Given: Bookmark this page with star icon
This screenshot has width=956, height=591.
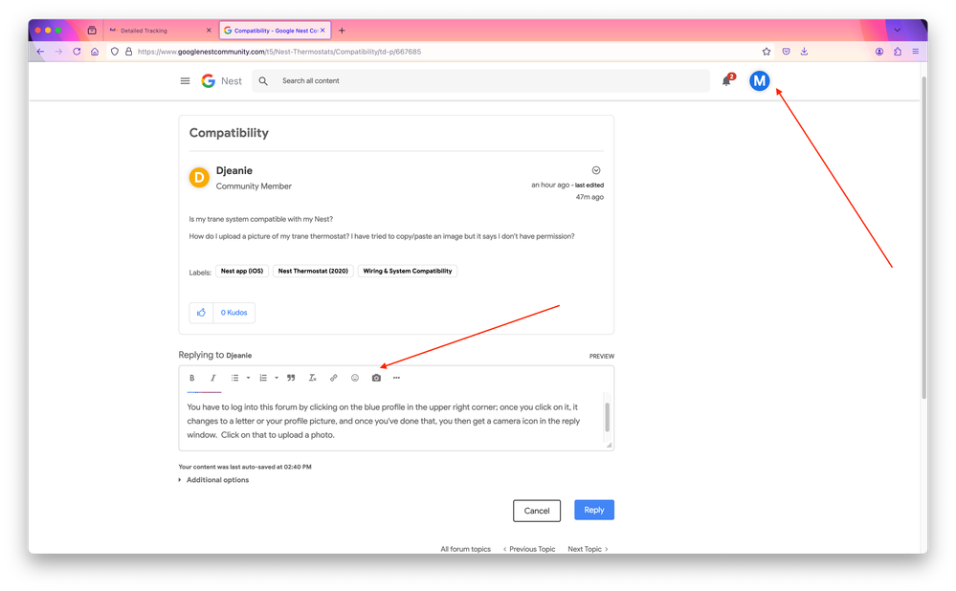Looking at the screenshot, I should pos(767,52).
